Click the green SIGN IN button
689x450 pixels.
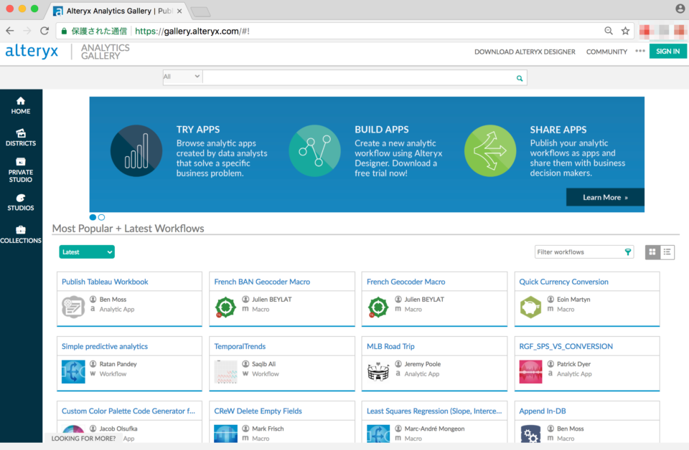click(x=668, y=51)
